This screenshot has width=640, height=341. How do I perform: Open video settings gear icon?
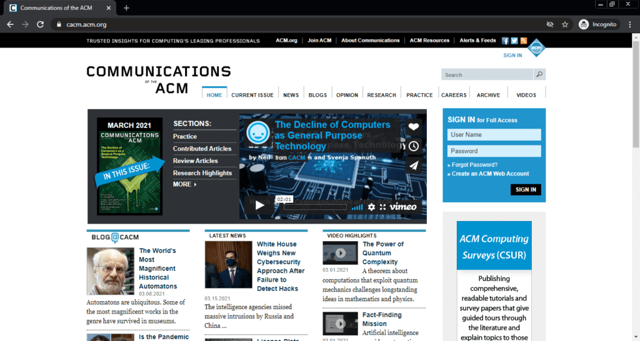coord(371,207)
